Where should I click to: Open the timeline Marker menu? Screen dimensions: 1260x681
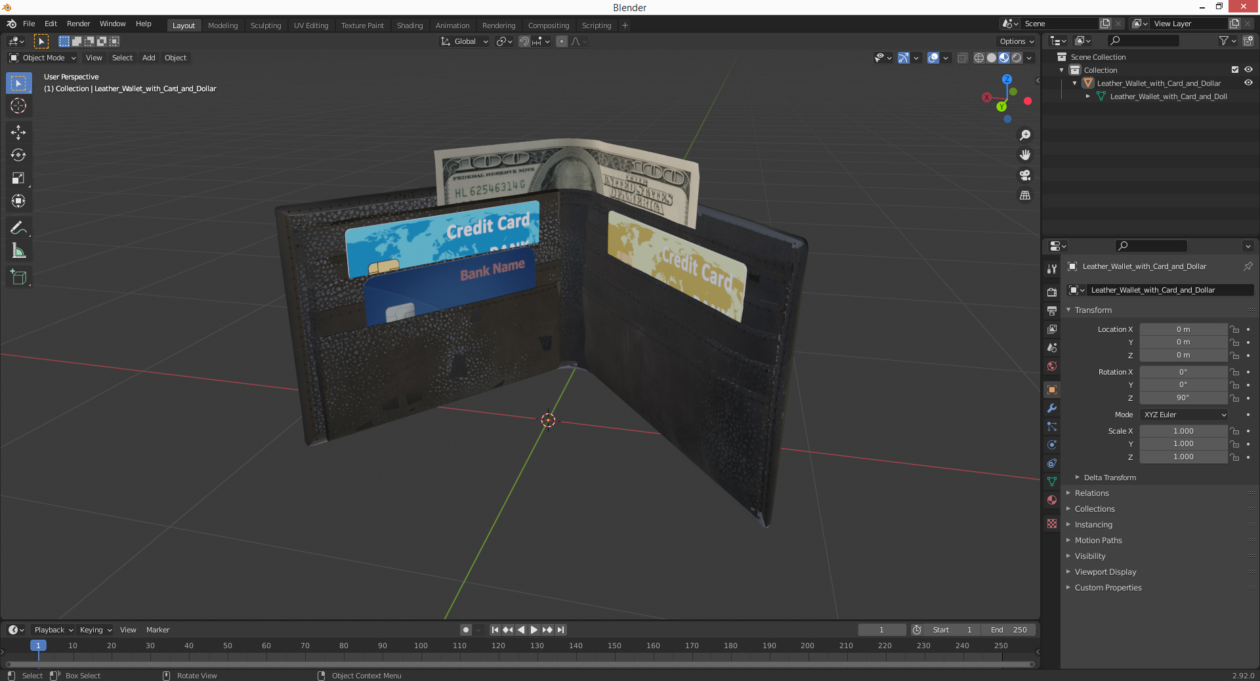tap(157, 630)
